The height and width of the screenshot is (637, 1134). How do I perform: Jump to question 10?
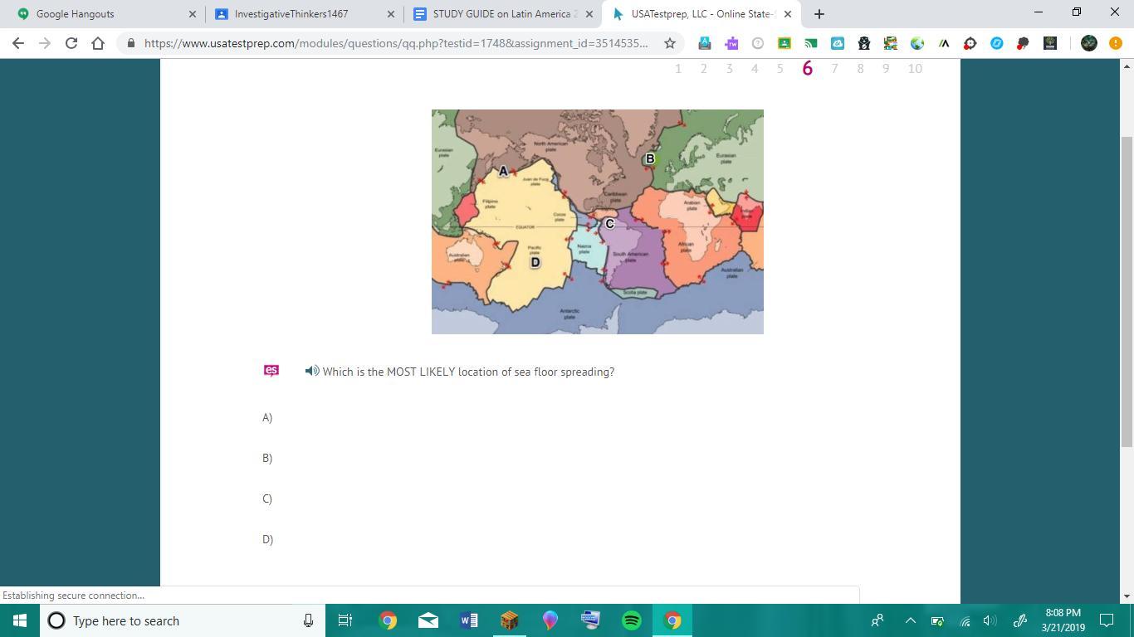click(915, 69)
